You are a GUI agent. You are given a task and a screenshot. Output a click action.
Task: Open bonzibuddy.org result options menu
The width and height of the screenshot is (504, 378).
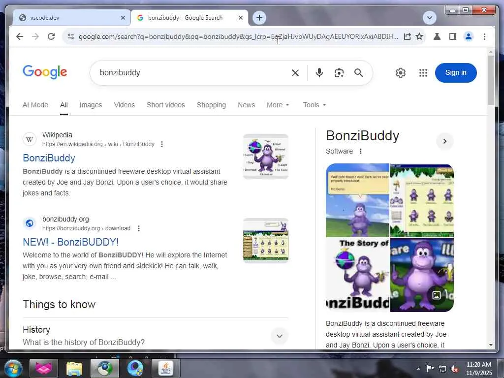pyautogui.click(x=138, y=228)
